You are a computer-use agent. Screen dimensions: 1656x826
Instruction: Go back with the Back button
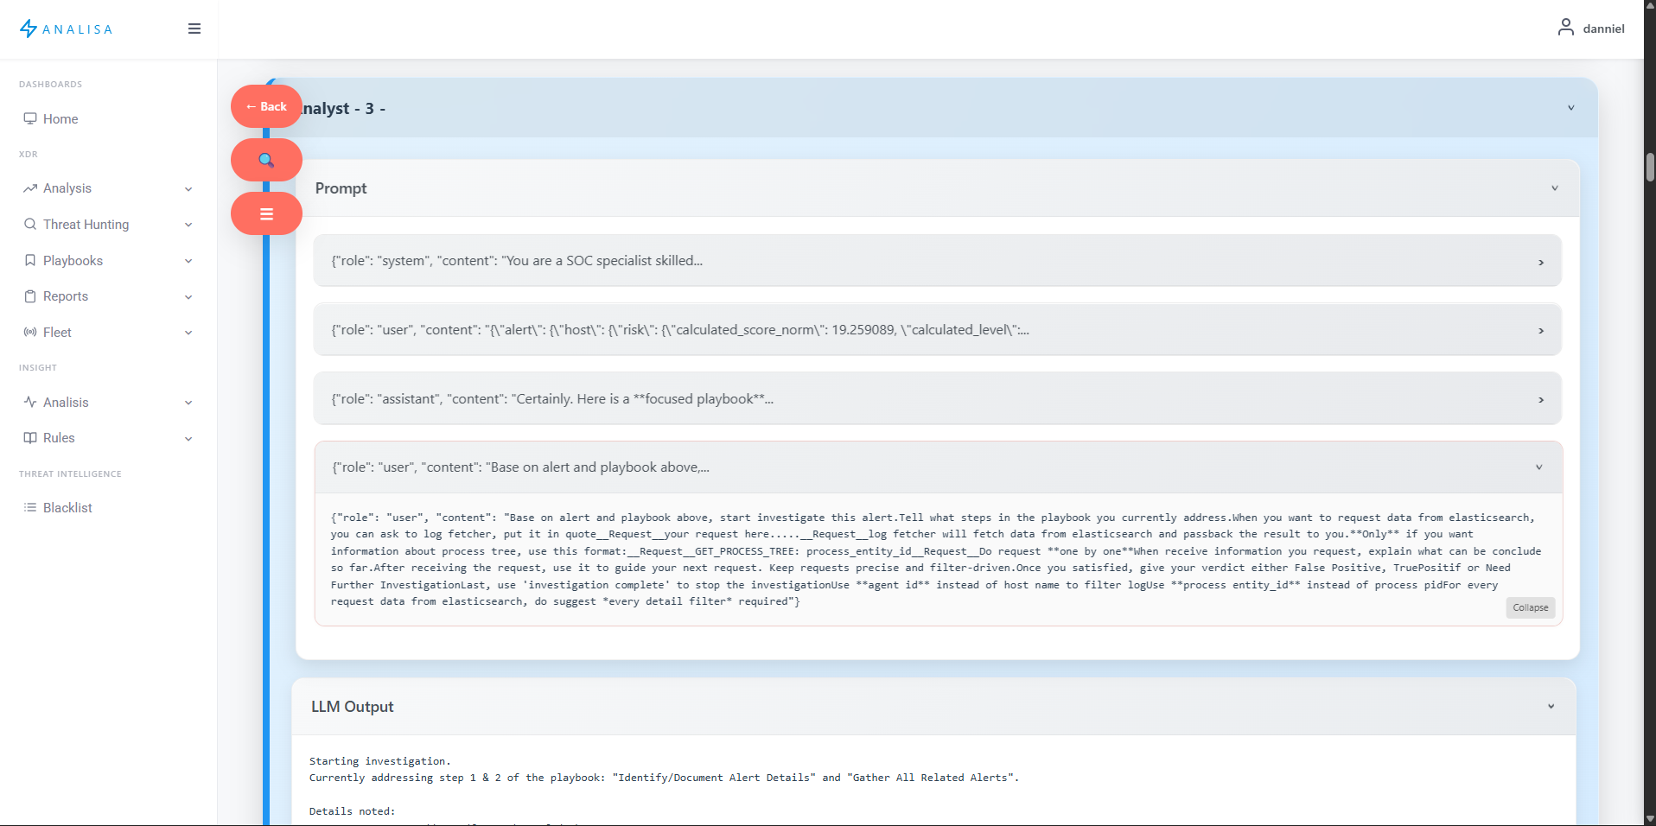(266, 106)
